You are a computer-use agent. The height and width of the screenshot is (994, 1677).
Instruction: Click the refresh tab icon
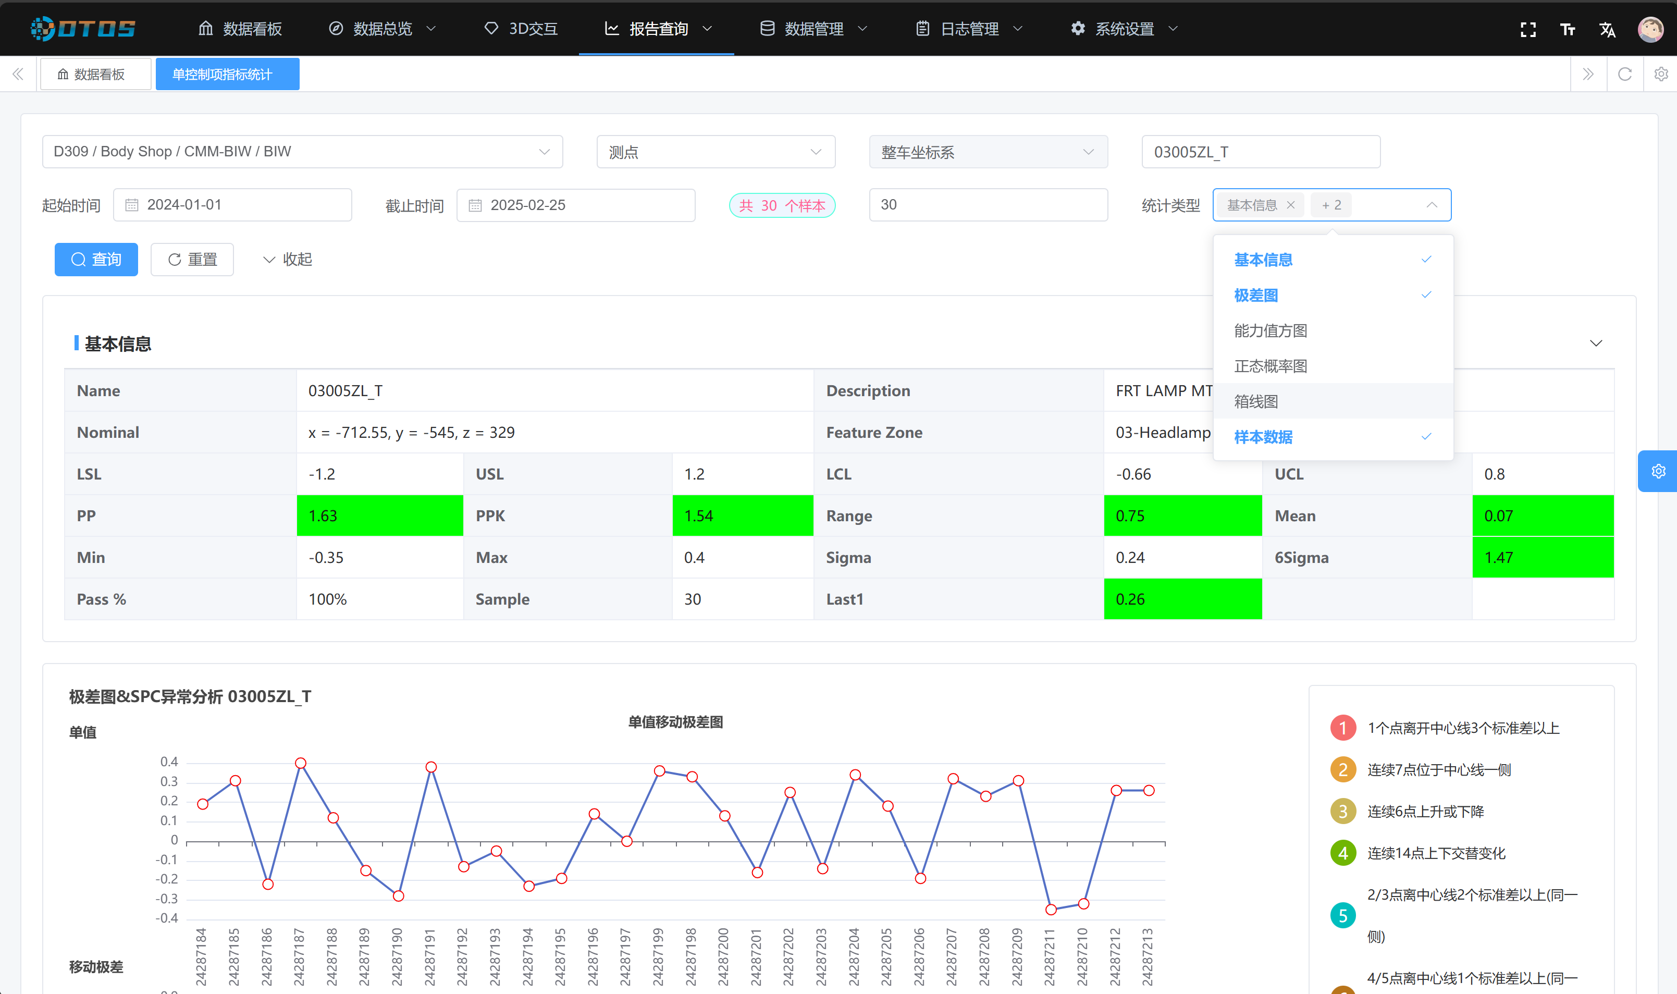tap(1625, 75)
